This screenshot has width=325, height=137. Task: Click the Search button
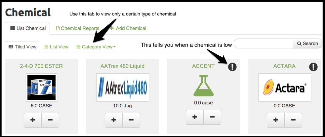click(307, 43)
